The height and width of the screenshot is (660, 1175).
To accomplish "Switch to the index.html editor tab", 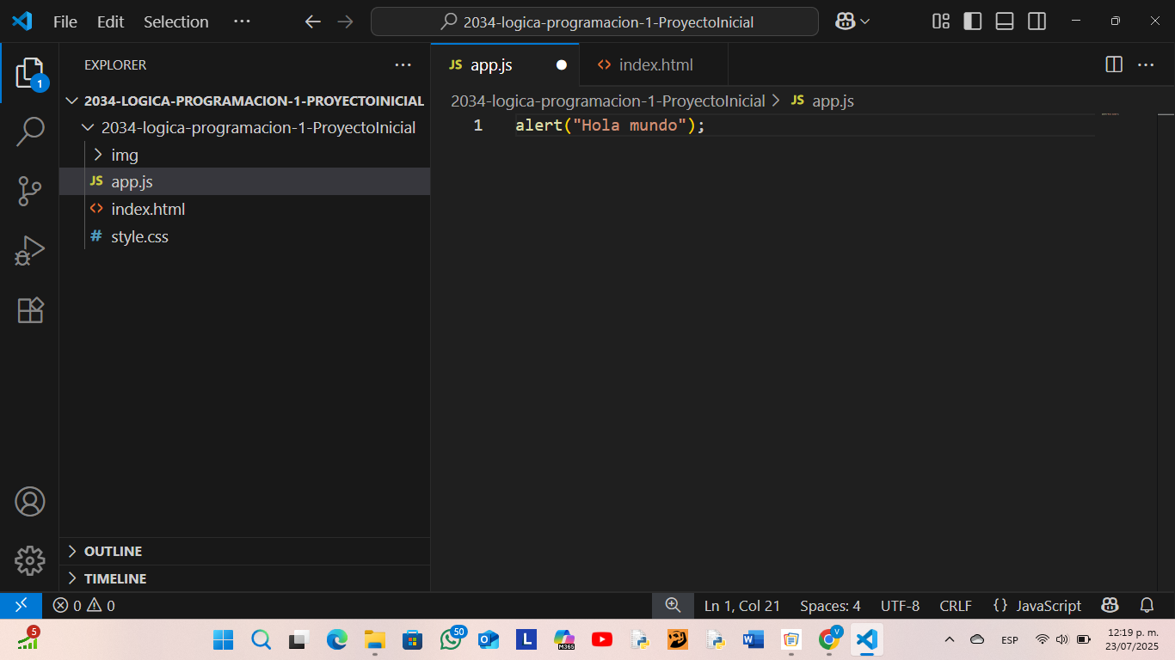I will coord(654,64).
